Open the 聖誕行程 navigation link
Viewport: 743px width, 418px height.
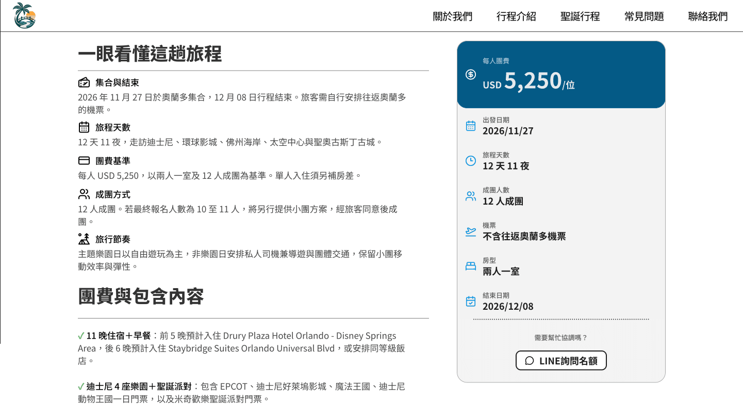581,16
